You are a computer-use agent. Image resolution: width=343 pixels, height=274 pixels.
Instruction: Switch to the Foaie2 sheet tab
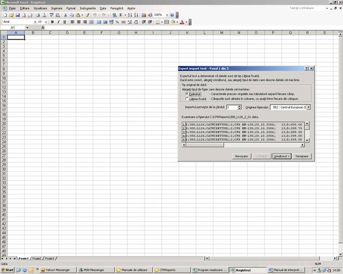tap(36, 258)
